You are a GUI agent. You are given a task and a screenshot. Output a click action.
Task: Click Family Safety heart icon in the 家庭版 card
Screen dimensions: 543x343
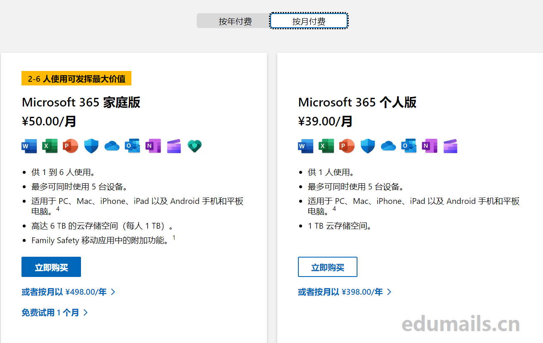[195, 146]
